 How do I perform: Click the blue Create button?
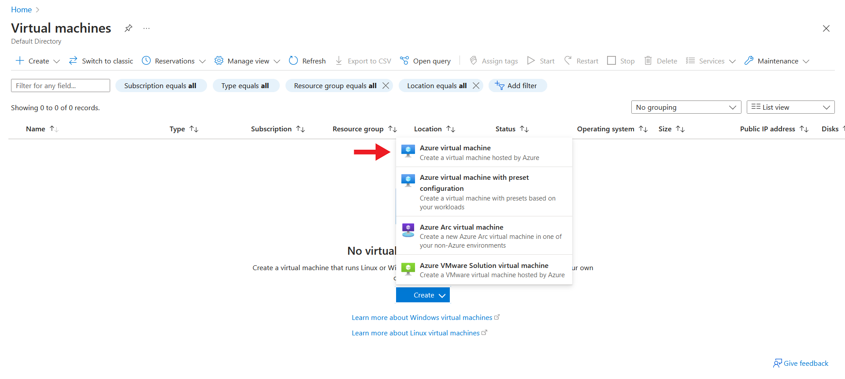(x=423, y=295)
